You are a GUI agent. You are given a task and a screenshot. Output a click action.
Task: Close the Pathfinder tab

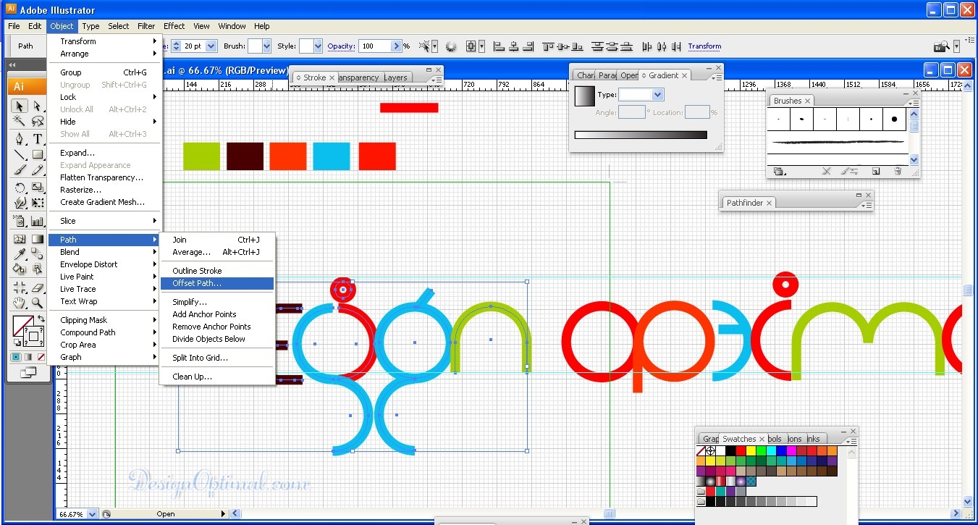point(769,203)
